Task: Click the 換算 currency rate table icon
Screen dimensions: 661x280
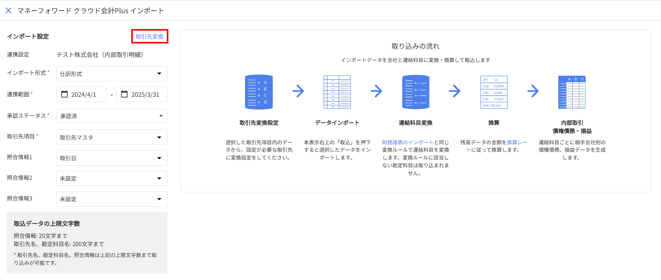Action: pyautogui.click(x=494, y=92)
